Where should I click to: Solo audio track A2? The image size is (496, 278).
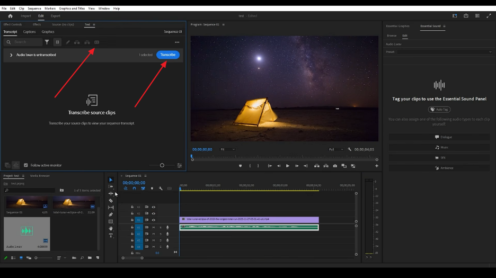pos(161,234)
